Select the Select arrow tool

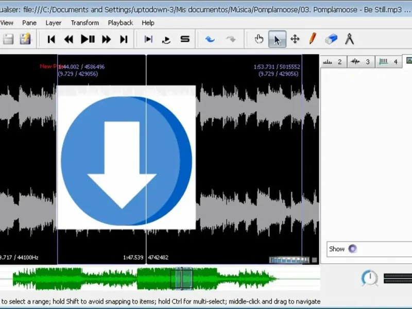click(277, 40)
